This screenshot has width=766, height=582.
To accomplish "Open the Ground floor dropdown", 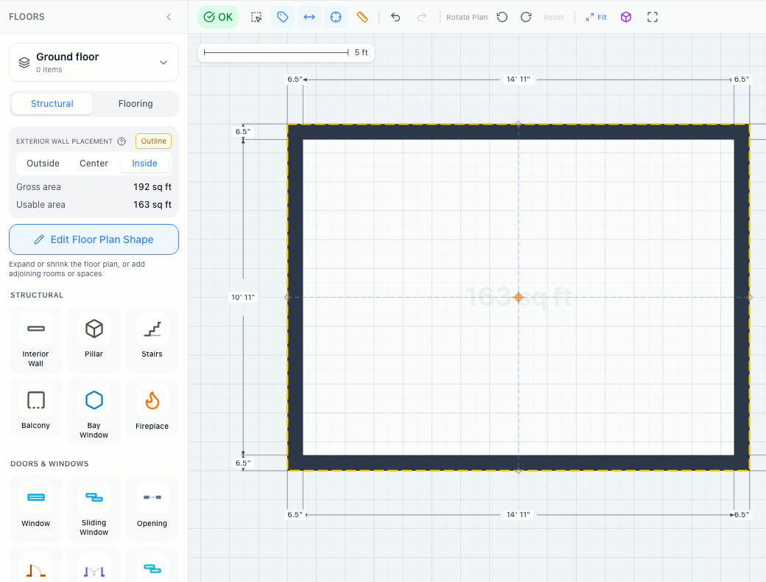I will point(94,62).
